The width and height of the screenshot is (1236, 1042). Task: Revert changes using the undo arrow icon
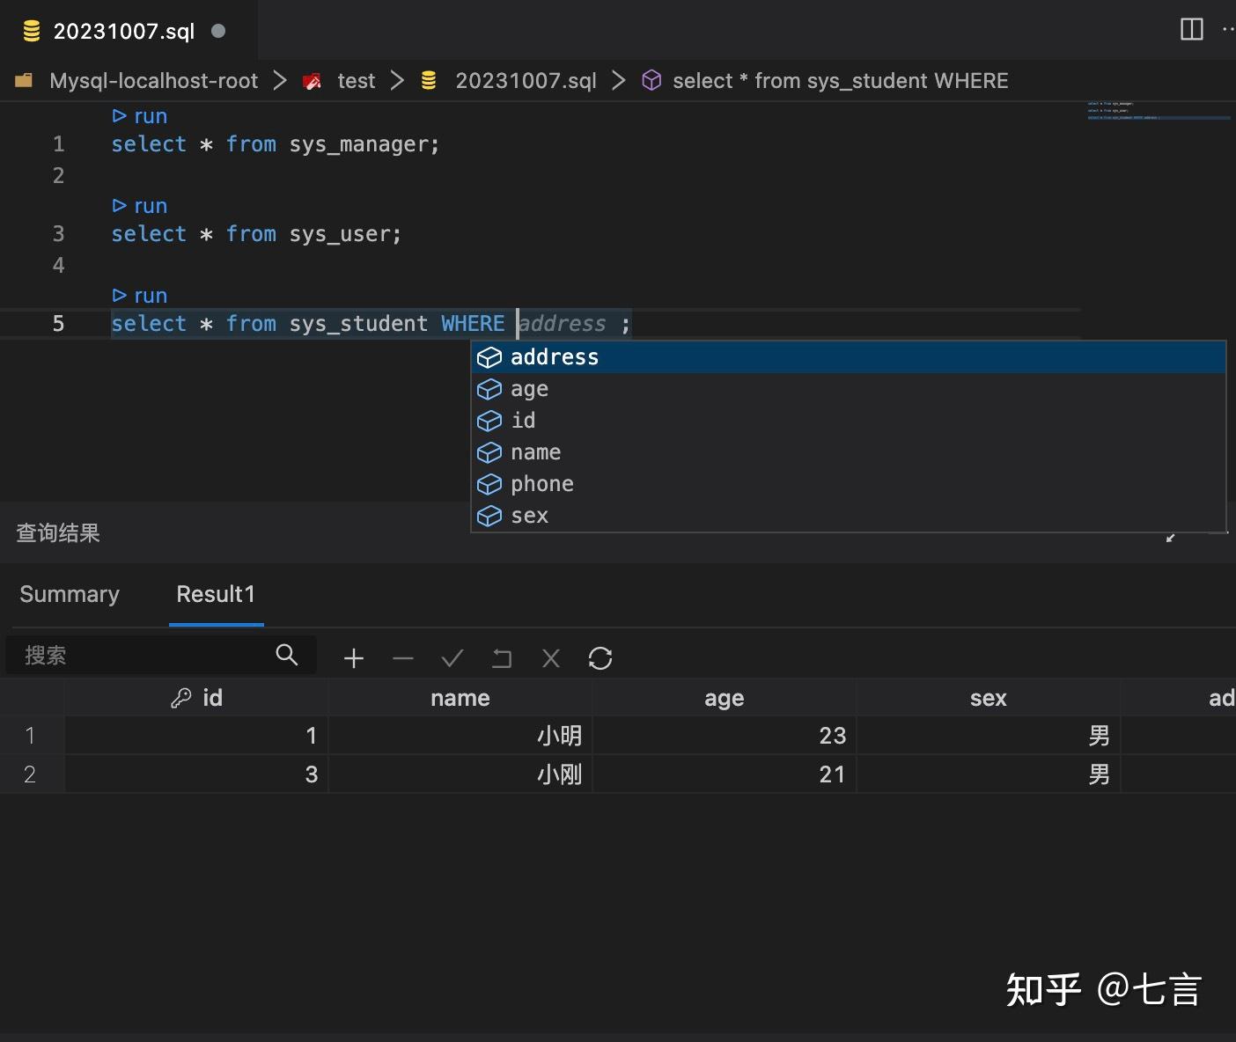[501, 657]
